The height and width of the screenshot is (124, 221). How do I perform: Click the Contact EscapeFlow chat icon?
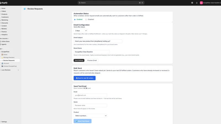pos(2,66)
